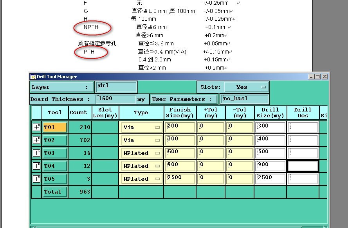Click the PTH text in the document
The height and width of the screenshot is (228, 348).
click(89, 52)
